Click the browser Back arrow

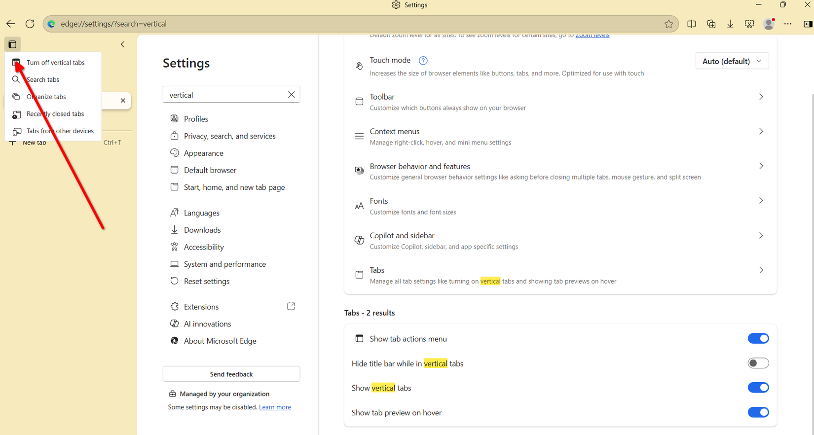coord(10,24)
